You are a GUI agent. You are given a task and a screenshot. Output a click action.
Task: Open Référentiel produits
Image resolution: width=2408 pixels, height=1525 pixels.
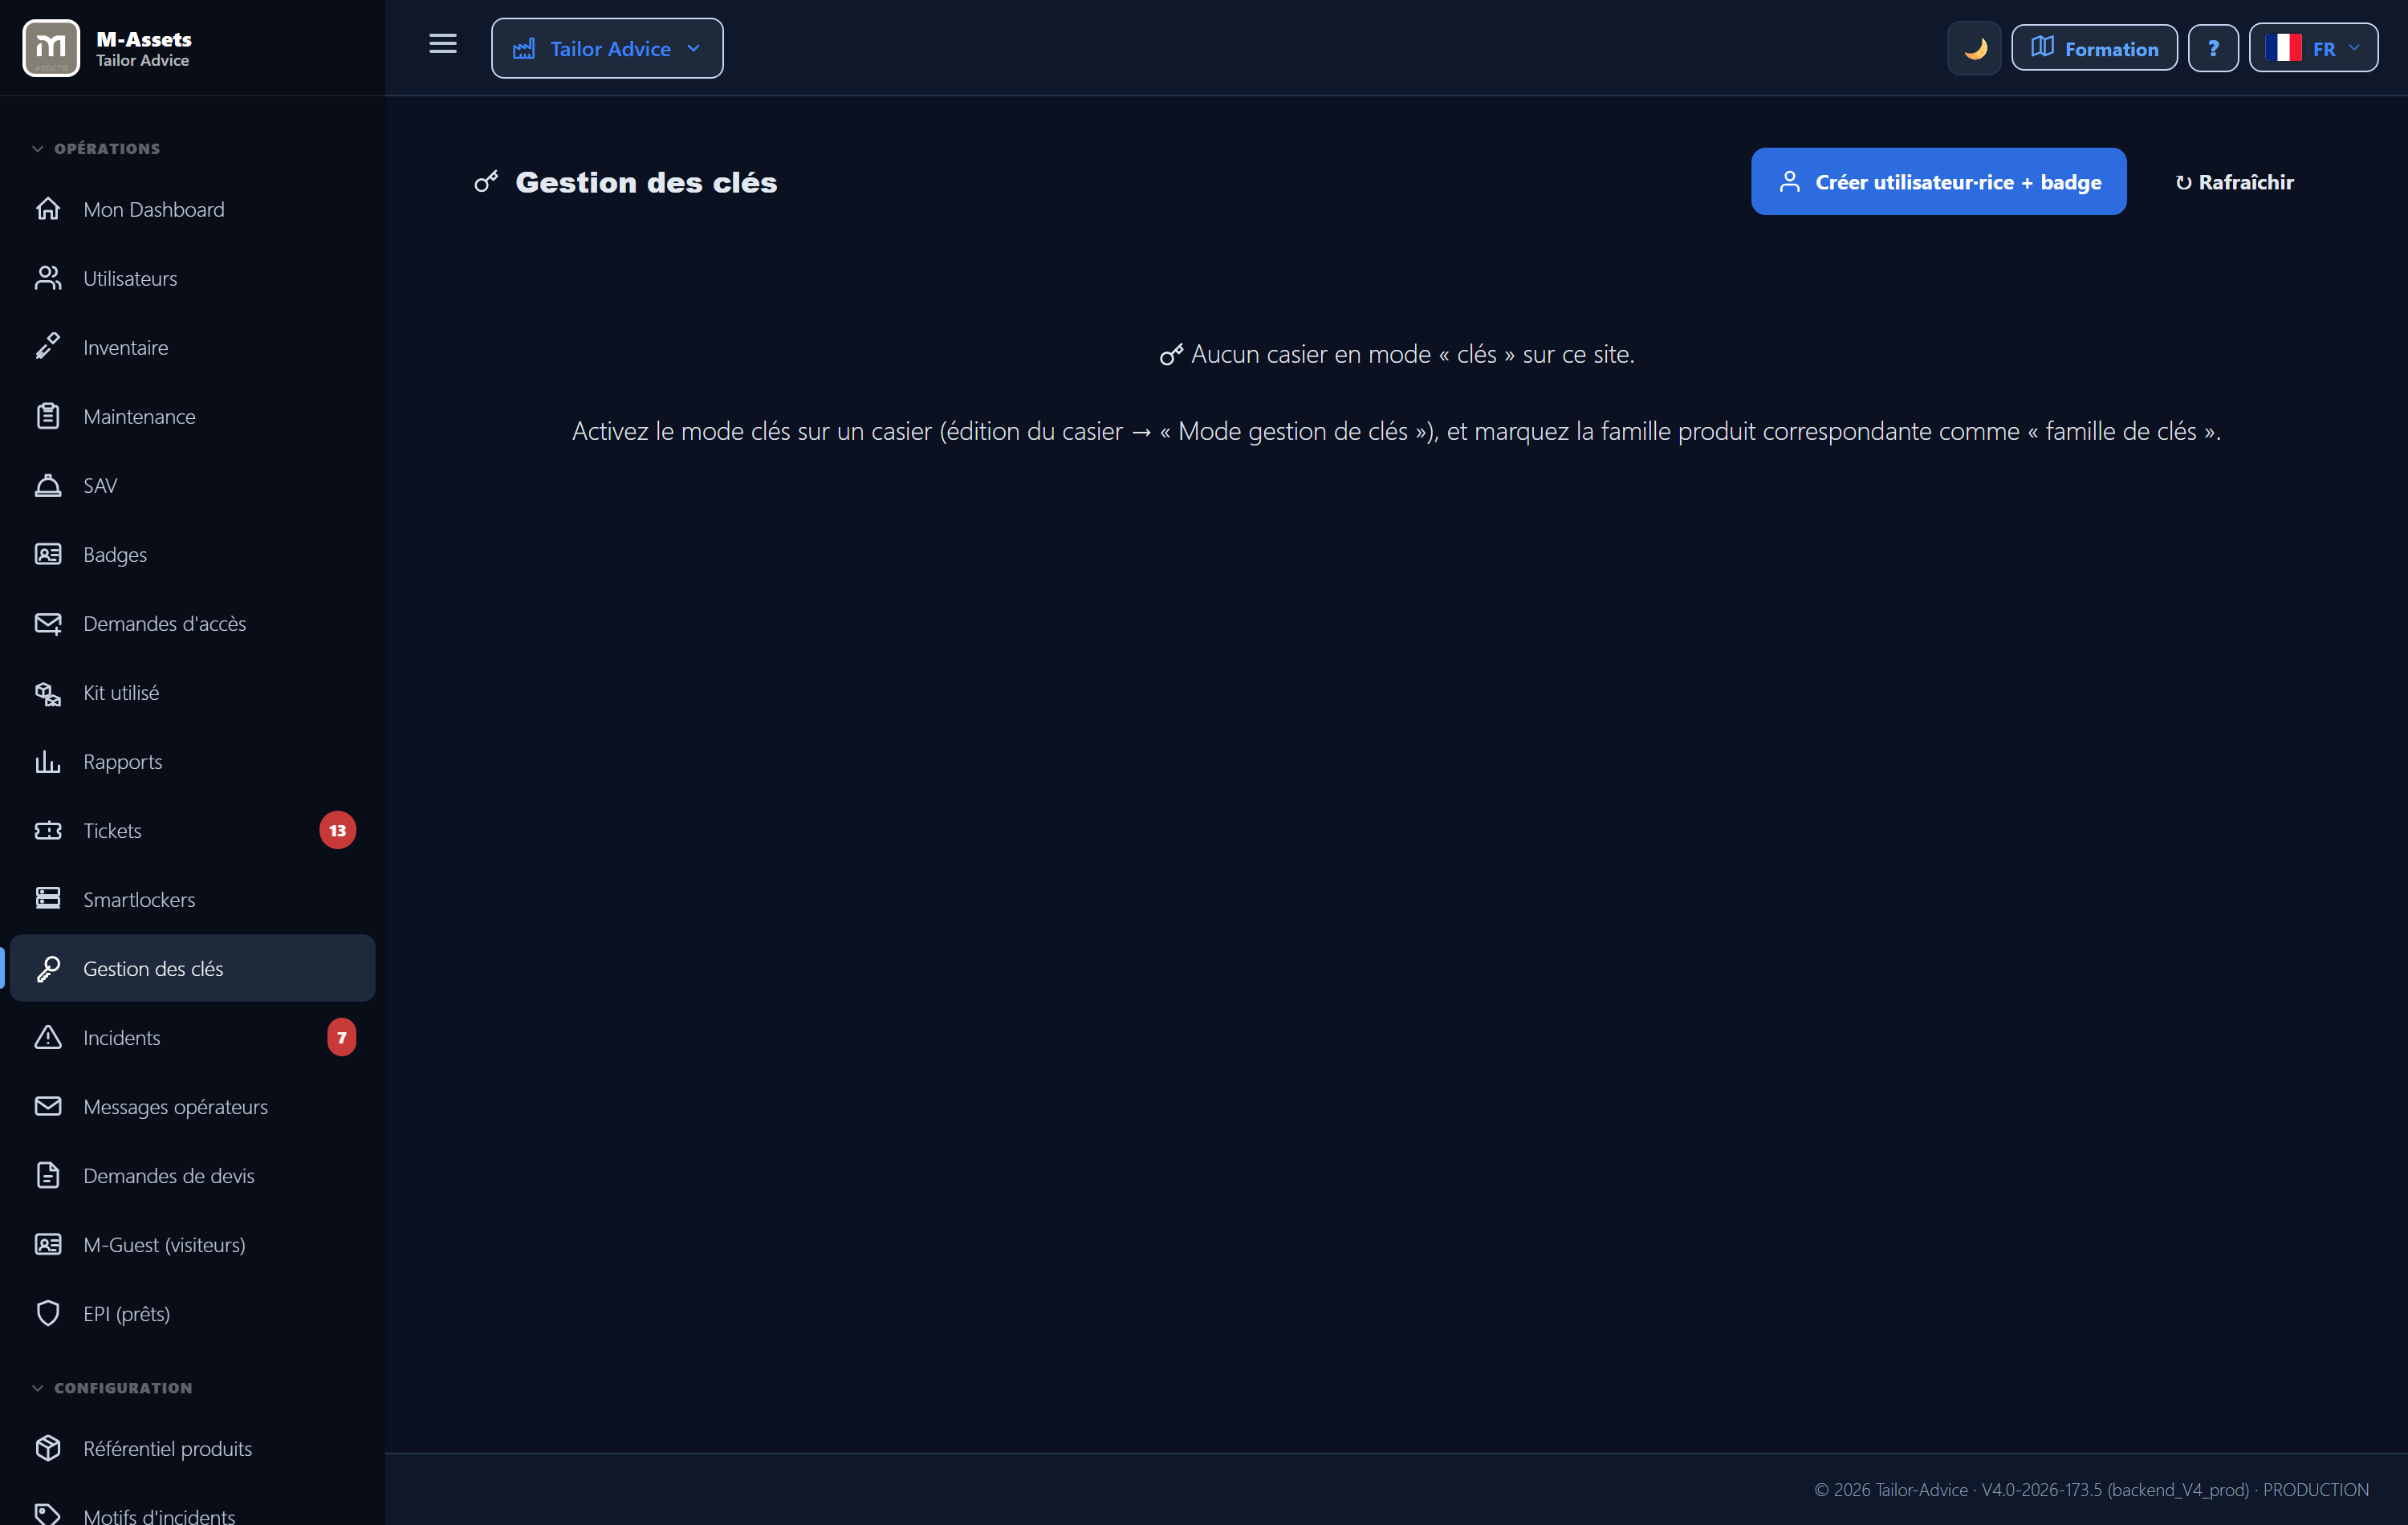point(192,1448)
